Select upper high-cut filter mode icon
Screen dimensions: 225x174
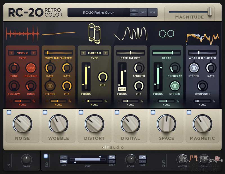coord(112,157)
